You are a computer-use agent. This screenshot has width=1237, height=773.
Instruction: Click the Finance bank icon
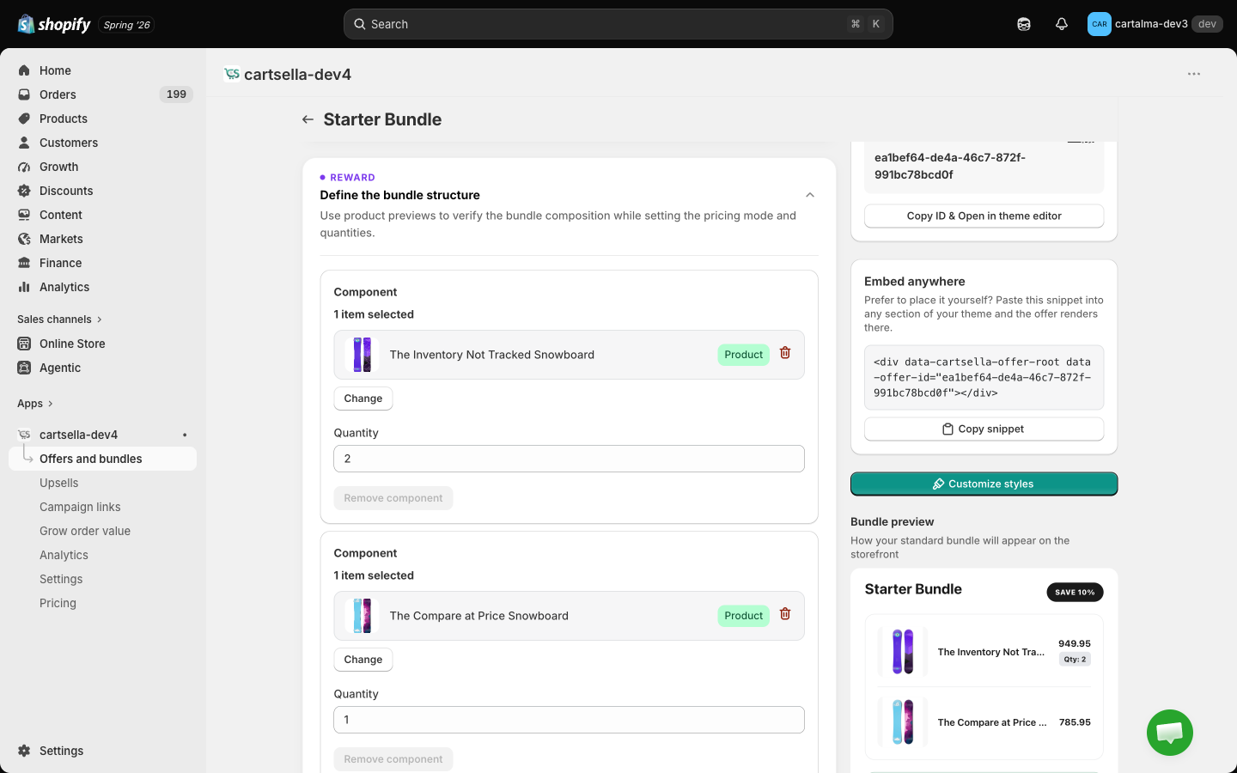[24, 263]
